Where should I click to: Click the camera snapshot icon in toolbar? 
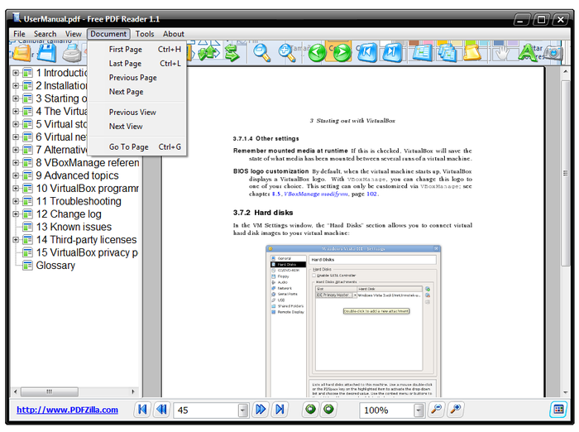pos(553,53)
